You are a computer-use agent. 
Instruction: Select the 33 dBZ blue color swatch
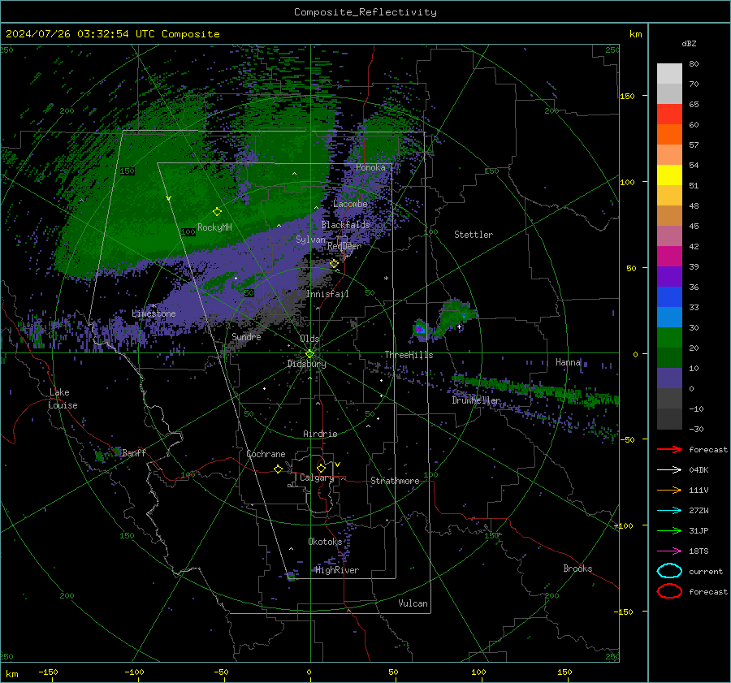[669, 297]
